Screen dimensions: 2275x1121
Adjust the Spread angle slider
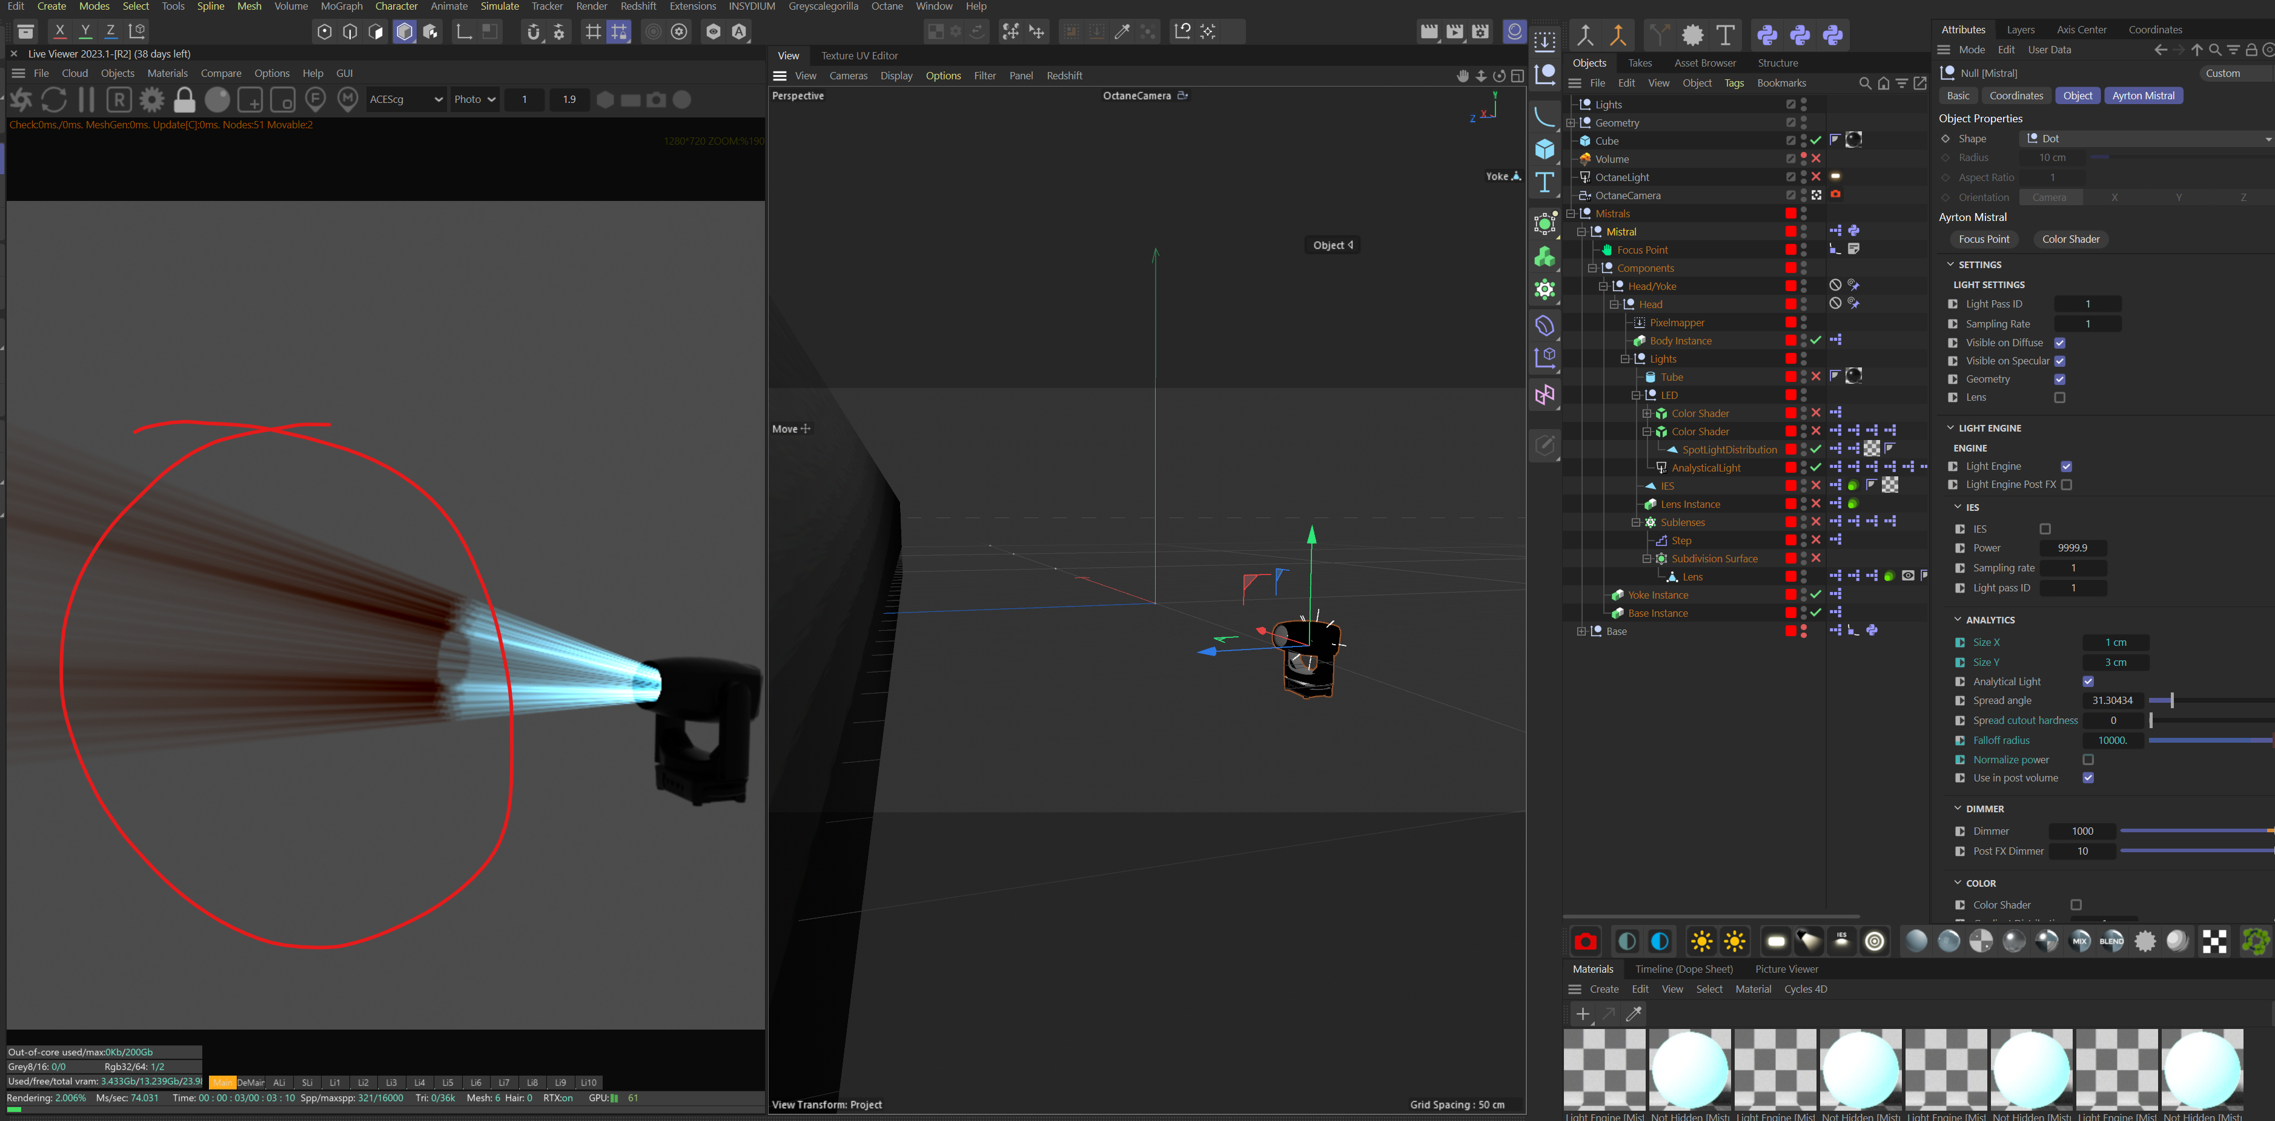(x=2171, y=701)
